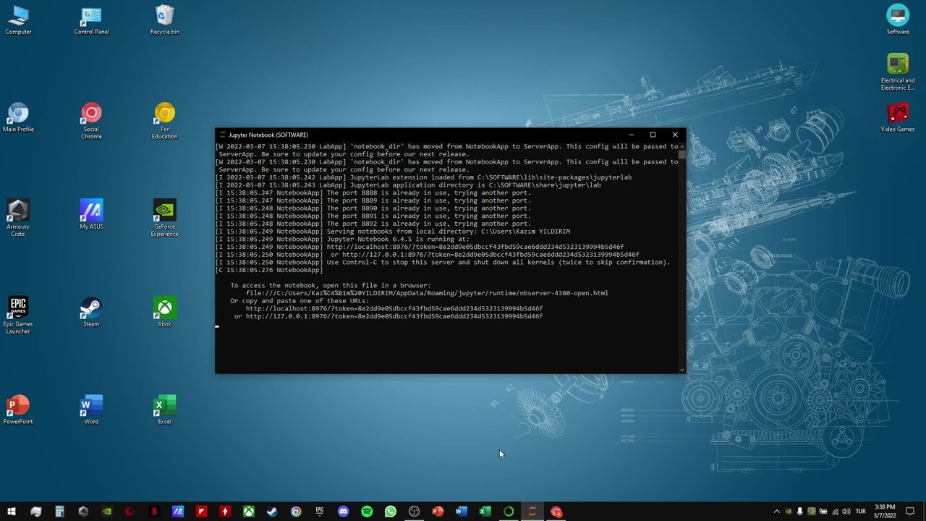Open the Video Games desktop folder

[x=898, y=117]
